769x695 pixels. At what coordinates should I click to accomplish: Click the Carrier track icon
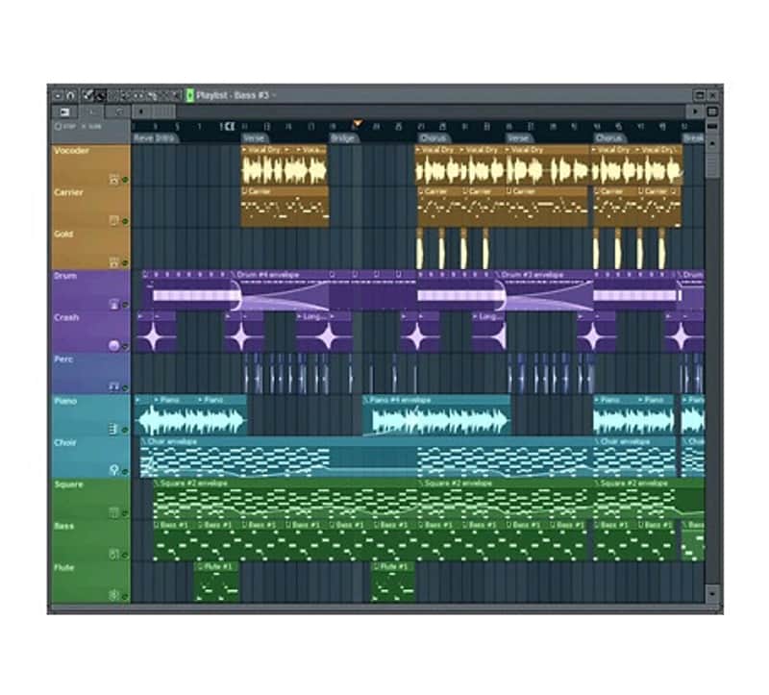tap(113, 221)
